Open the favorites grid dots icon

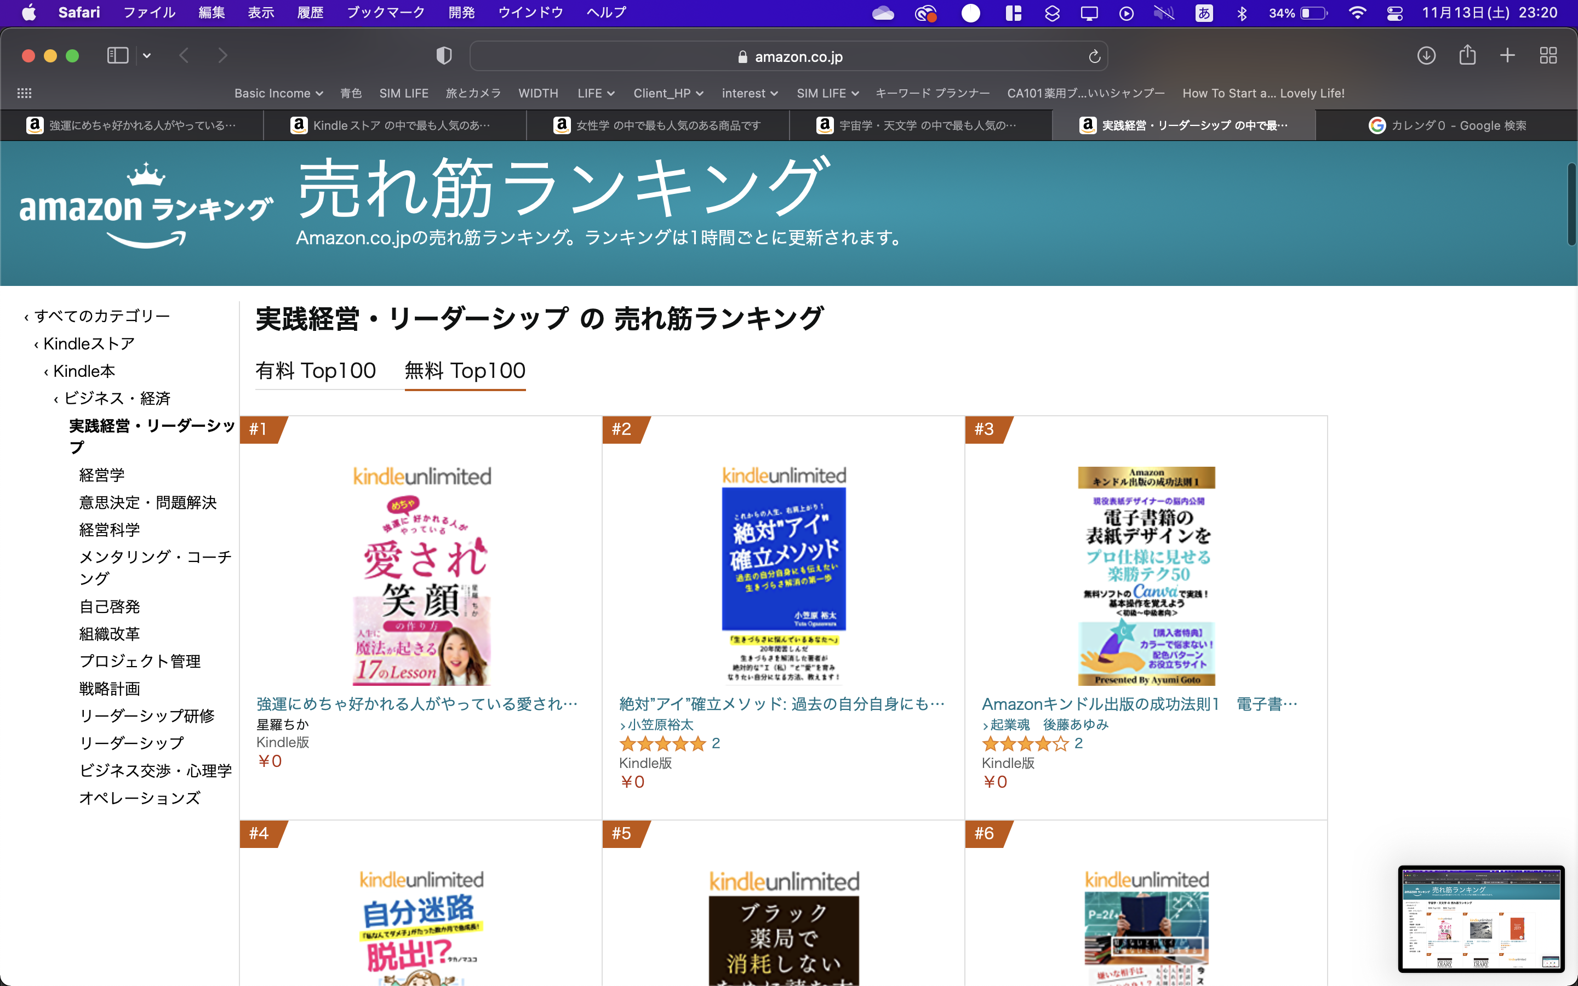pos(24,93)
